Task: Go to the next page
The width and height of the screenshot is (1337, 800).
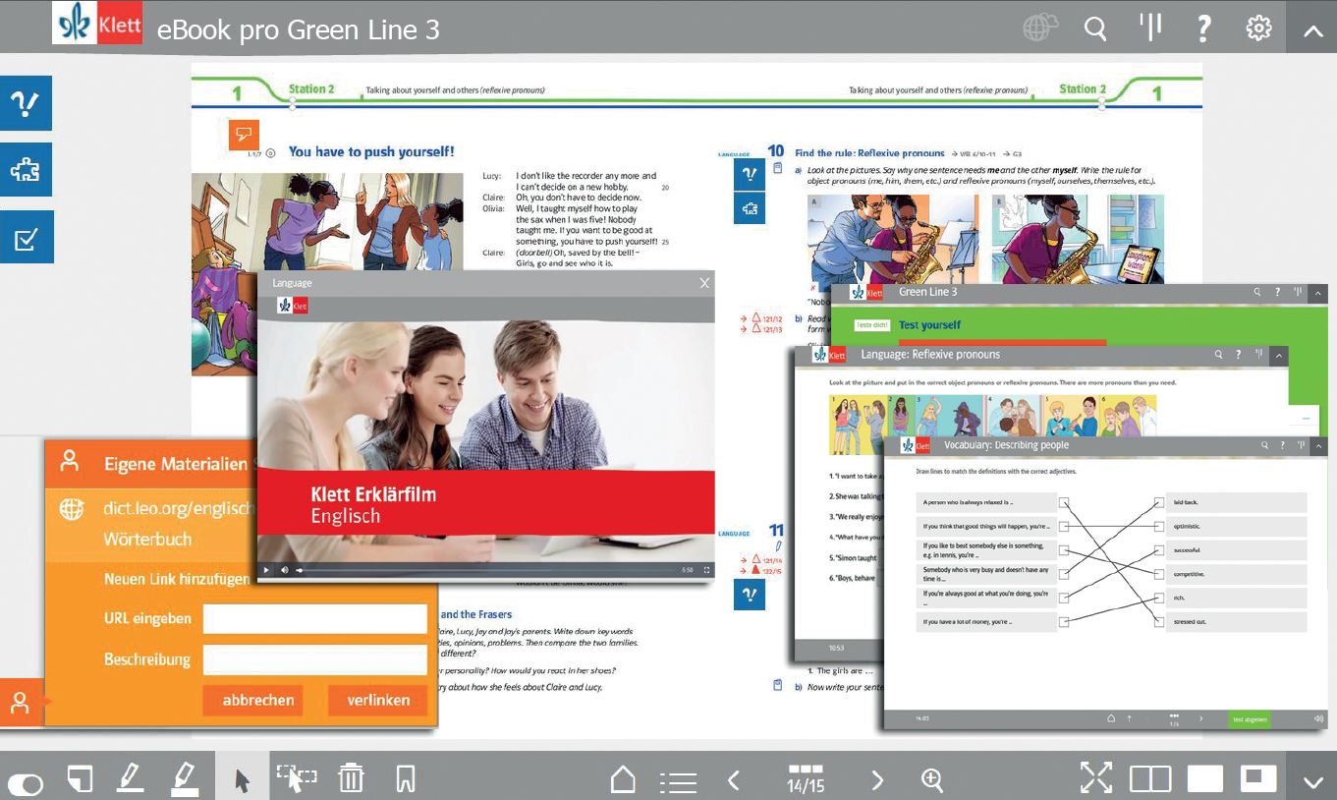Action: [877, 780]
